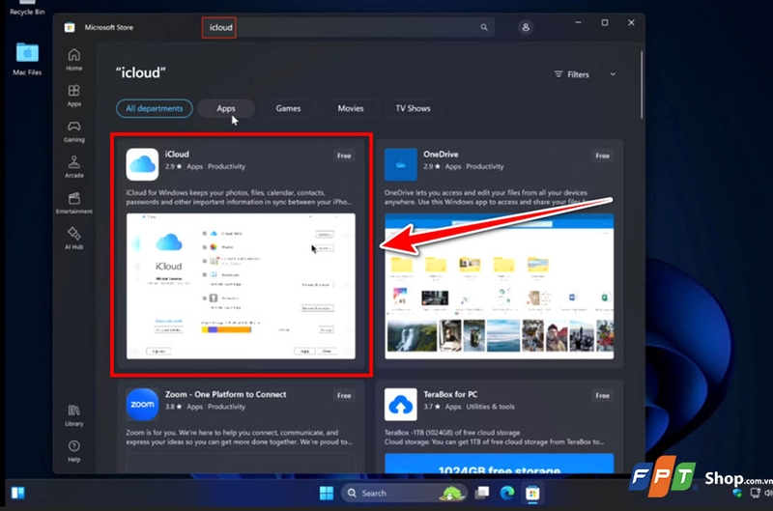Click the chevron next to Filters
Image resolution: width=773 pixels, height=511 pixels.
[613, 74]
